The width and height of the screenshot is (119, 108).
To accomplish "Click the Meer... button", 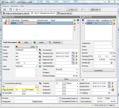I will tap(67, 79).
